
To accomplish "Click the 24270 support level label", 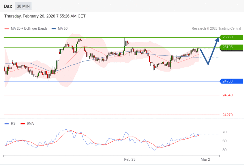I will tap(227, 115).
